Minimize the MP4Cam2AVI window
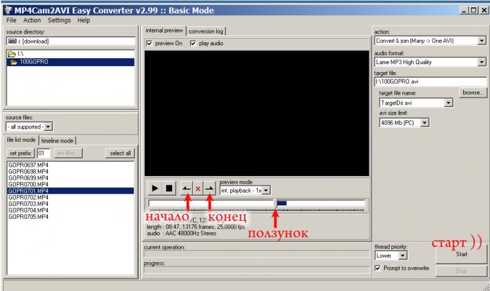The height and width of the screenshot is (291, 490). tap(464, 10)
